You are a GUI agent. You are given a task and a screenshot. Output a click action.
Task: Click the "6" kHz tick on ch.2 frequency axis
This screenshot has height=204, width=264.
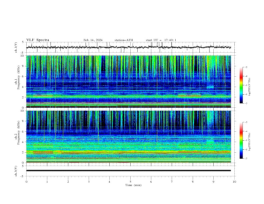point(23,132)
